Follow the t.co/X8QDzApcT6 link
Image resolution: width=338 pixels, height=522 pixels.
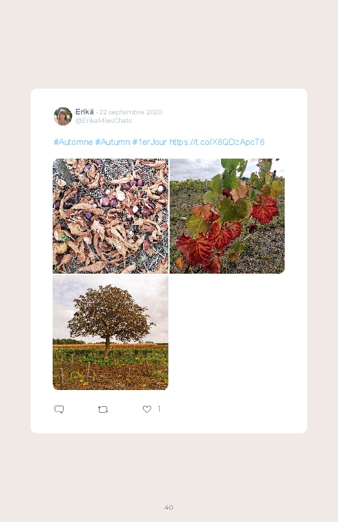pyautogui.click(x=217, y=142)
